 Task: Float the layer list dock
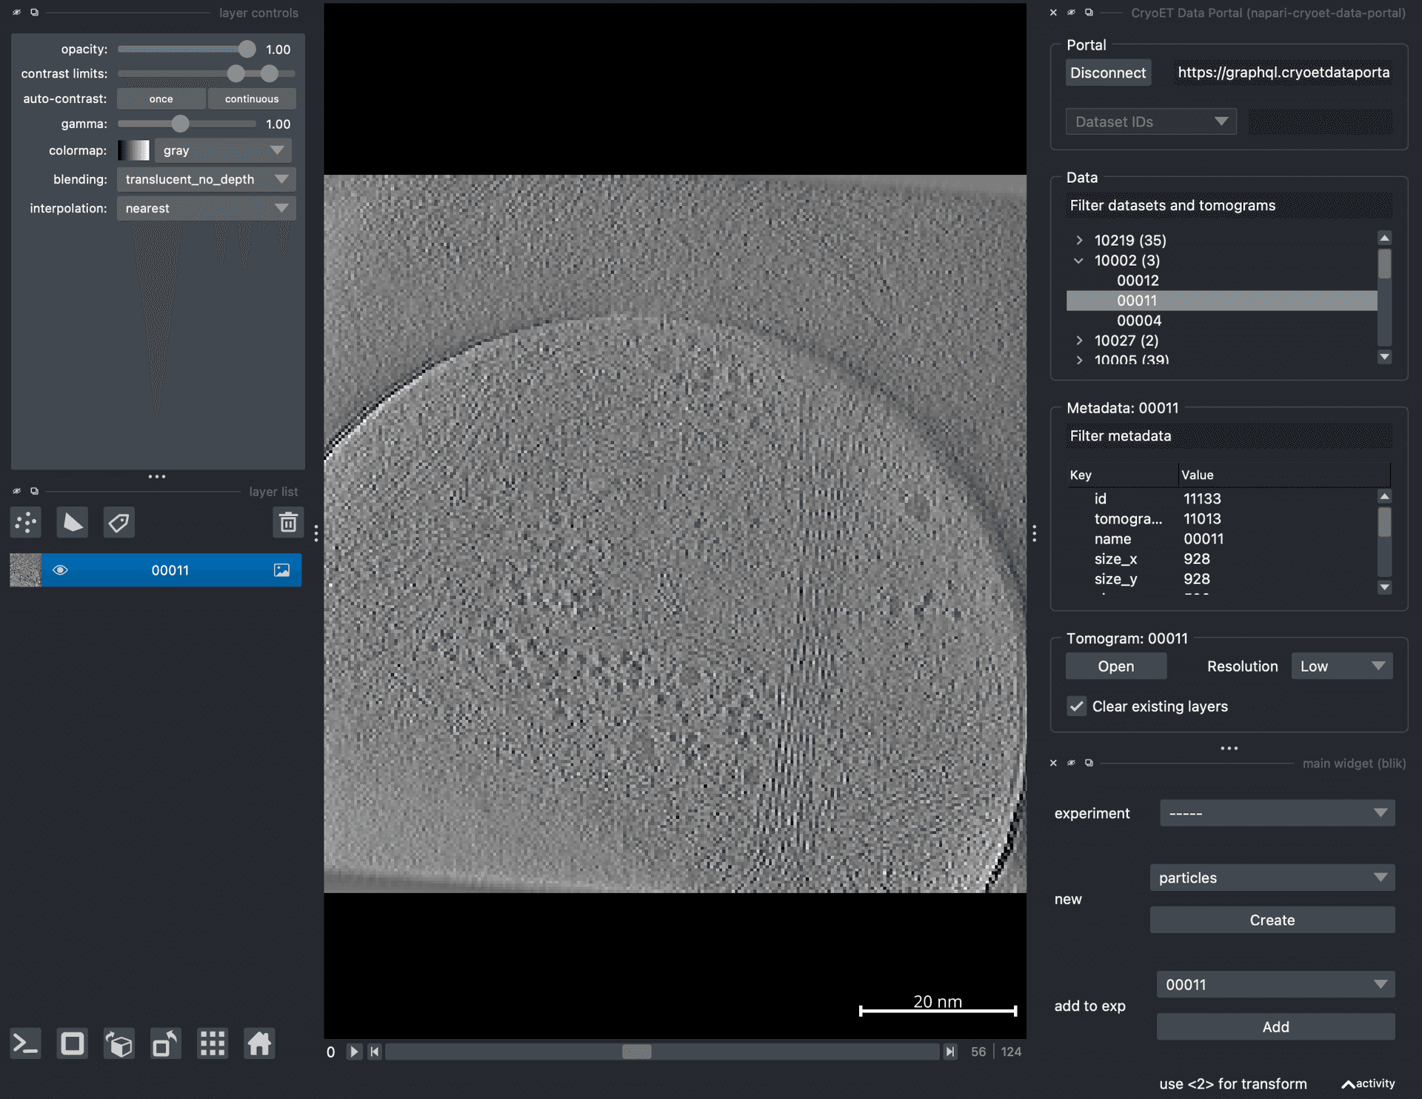pyautogui.click(x=34, y=491)
